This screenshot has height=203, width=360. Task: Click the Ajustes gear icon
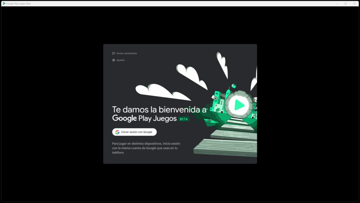(x=114, y=60)
